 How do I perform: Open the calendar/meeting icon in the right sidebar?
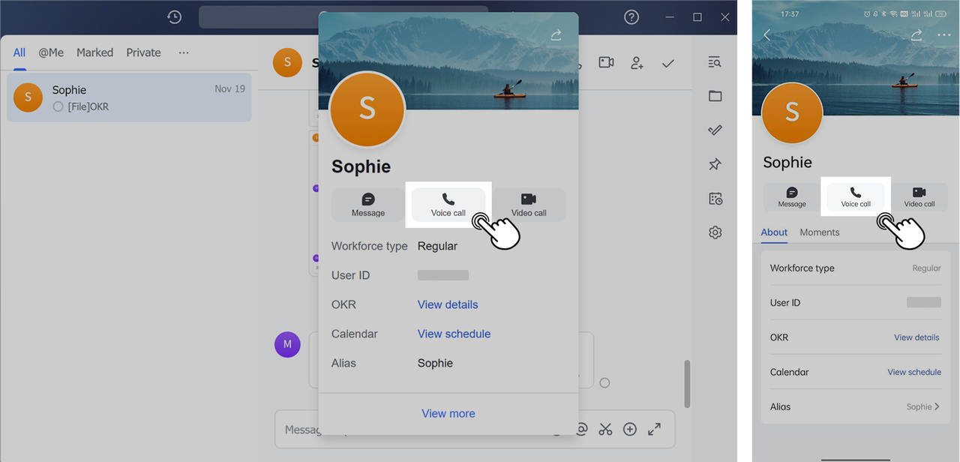(x=714, y=198)
